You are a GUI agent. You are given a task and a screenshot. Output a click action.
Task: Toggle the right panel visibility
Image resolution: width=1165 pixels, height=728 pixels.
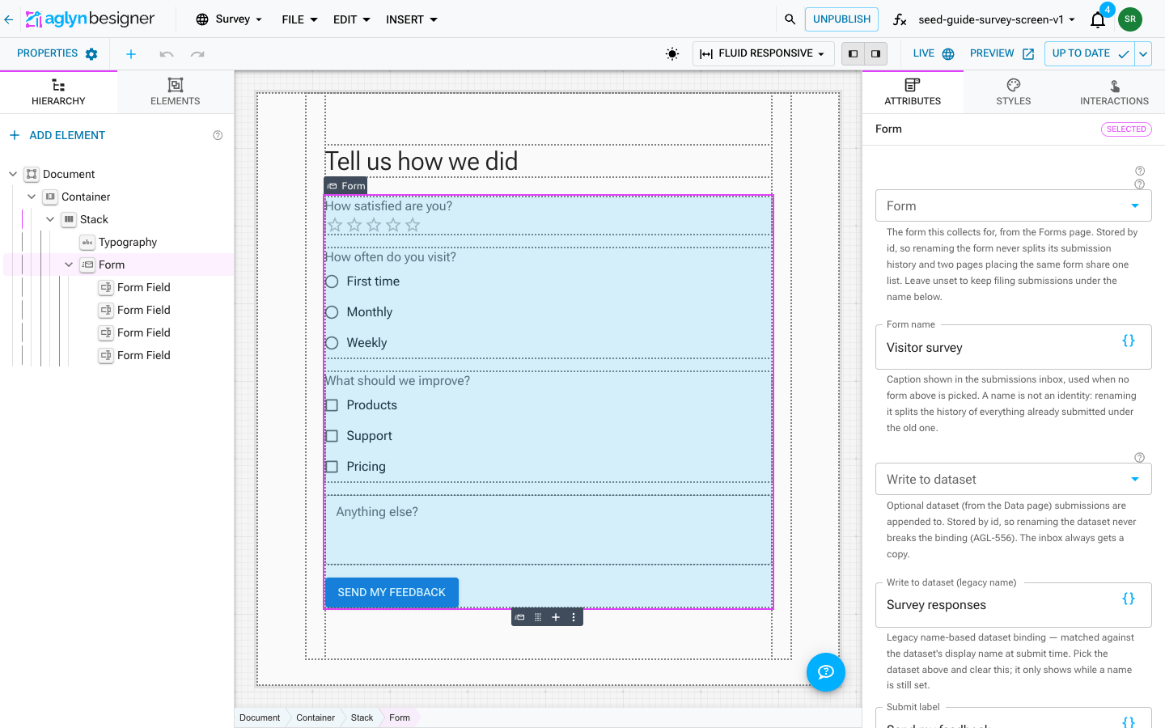[x=876, y=54]
